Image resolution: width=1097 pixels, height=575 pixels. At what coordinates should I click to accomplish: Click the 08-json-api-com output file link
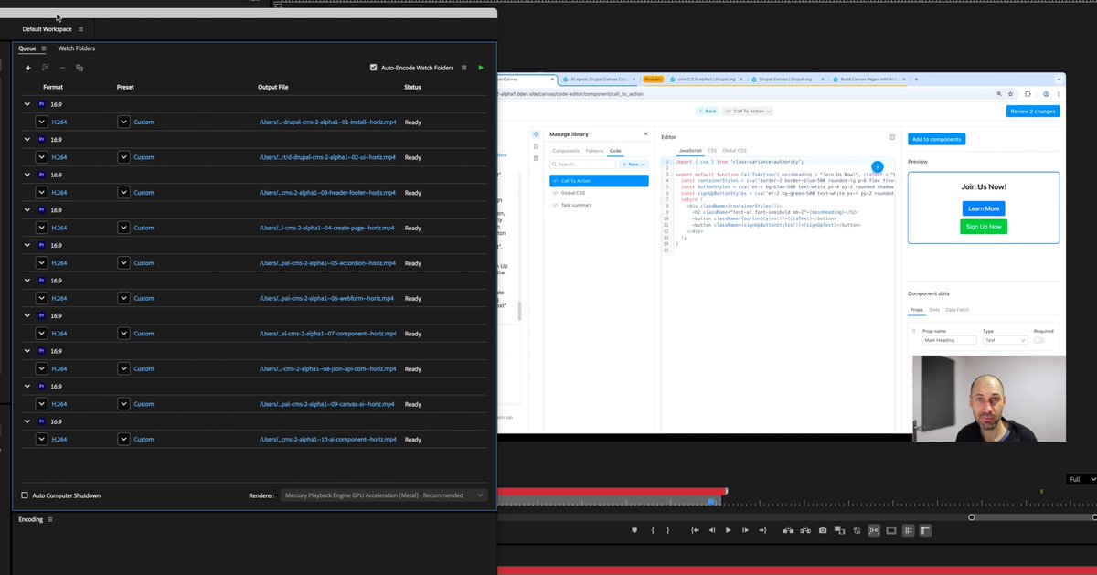click(x=327, y=369)
